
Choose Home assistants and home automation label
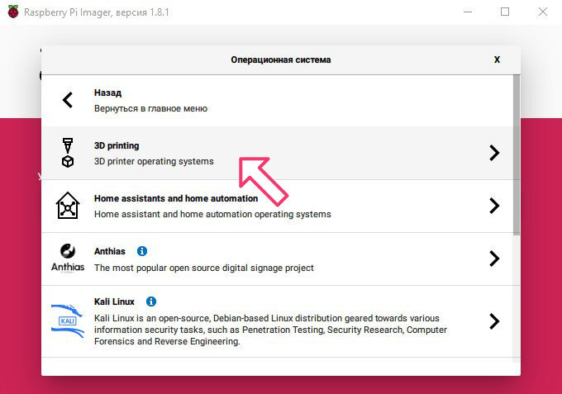(x=175, y=199)
